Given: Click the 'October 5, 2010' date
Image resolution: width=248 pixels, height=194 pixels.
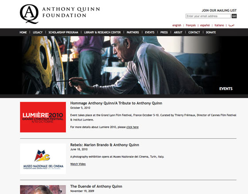Looking at the screenshot, I should (80, 108).
